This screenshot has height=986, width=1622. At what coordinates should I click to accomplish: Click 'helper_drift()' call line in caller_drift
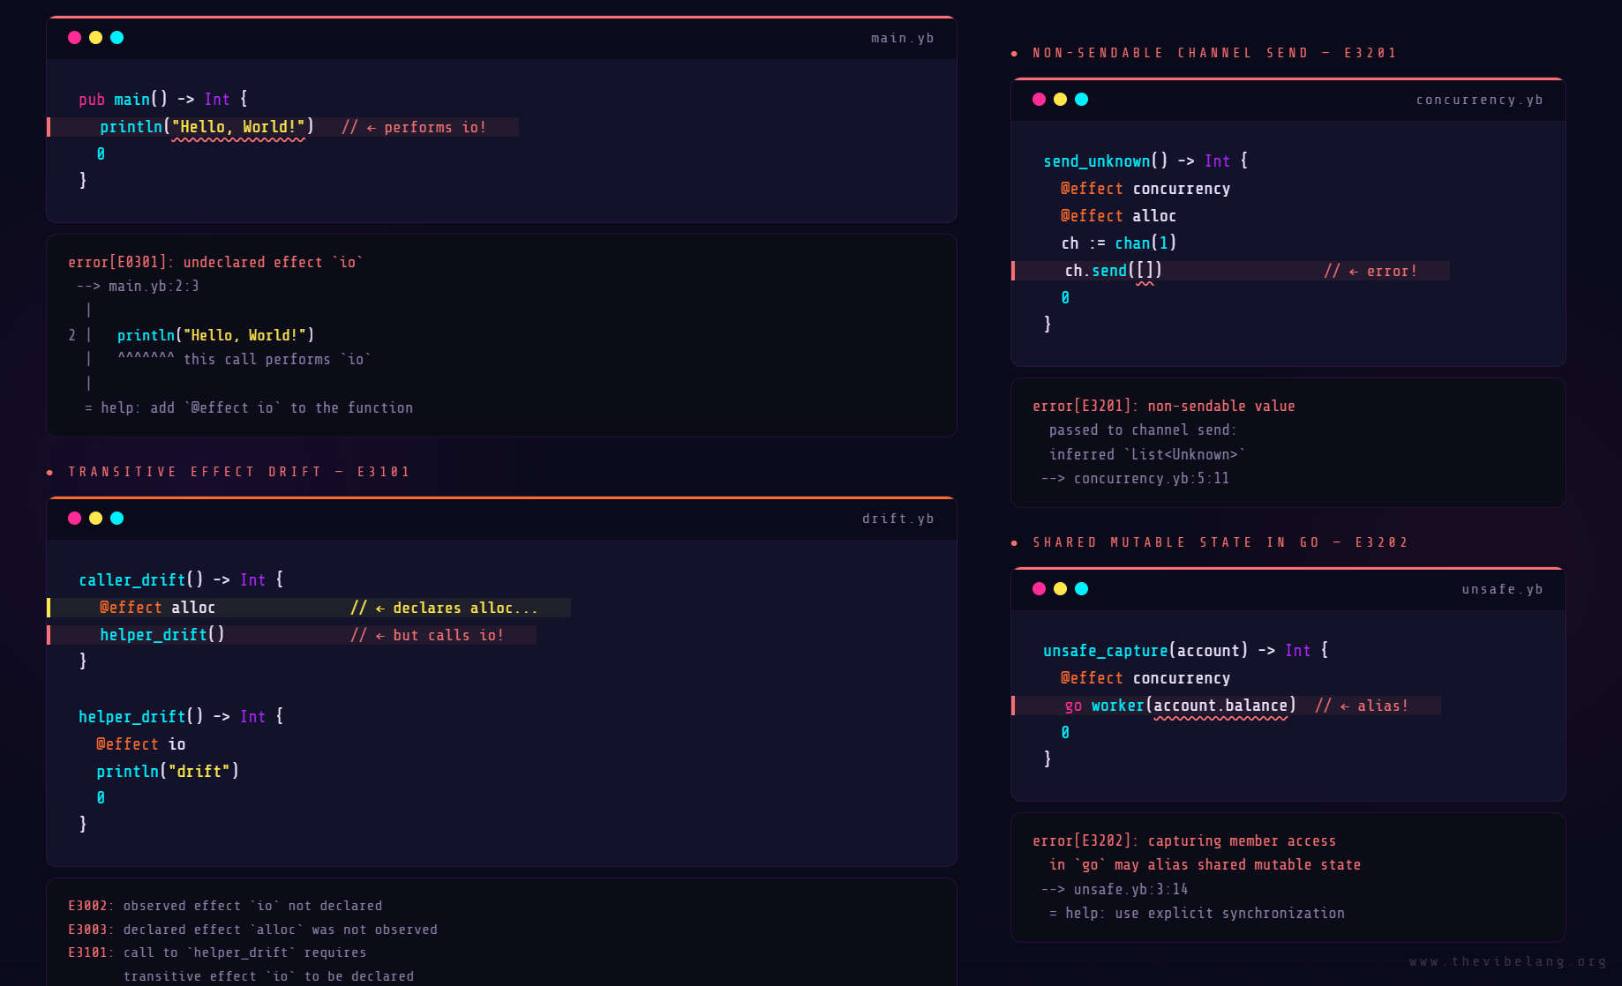click(162, 635)
